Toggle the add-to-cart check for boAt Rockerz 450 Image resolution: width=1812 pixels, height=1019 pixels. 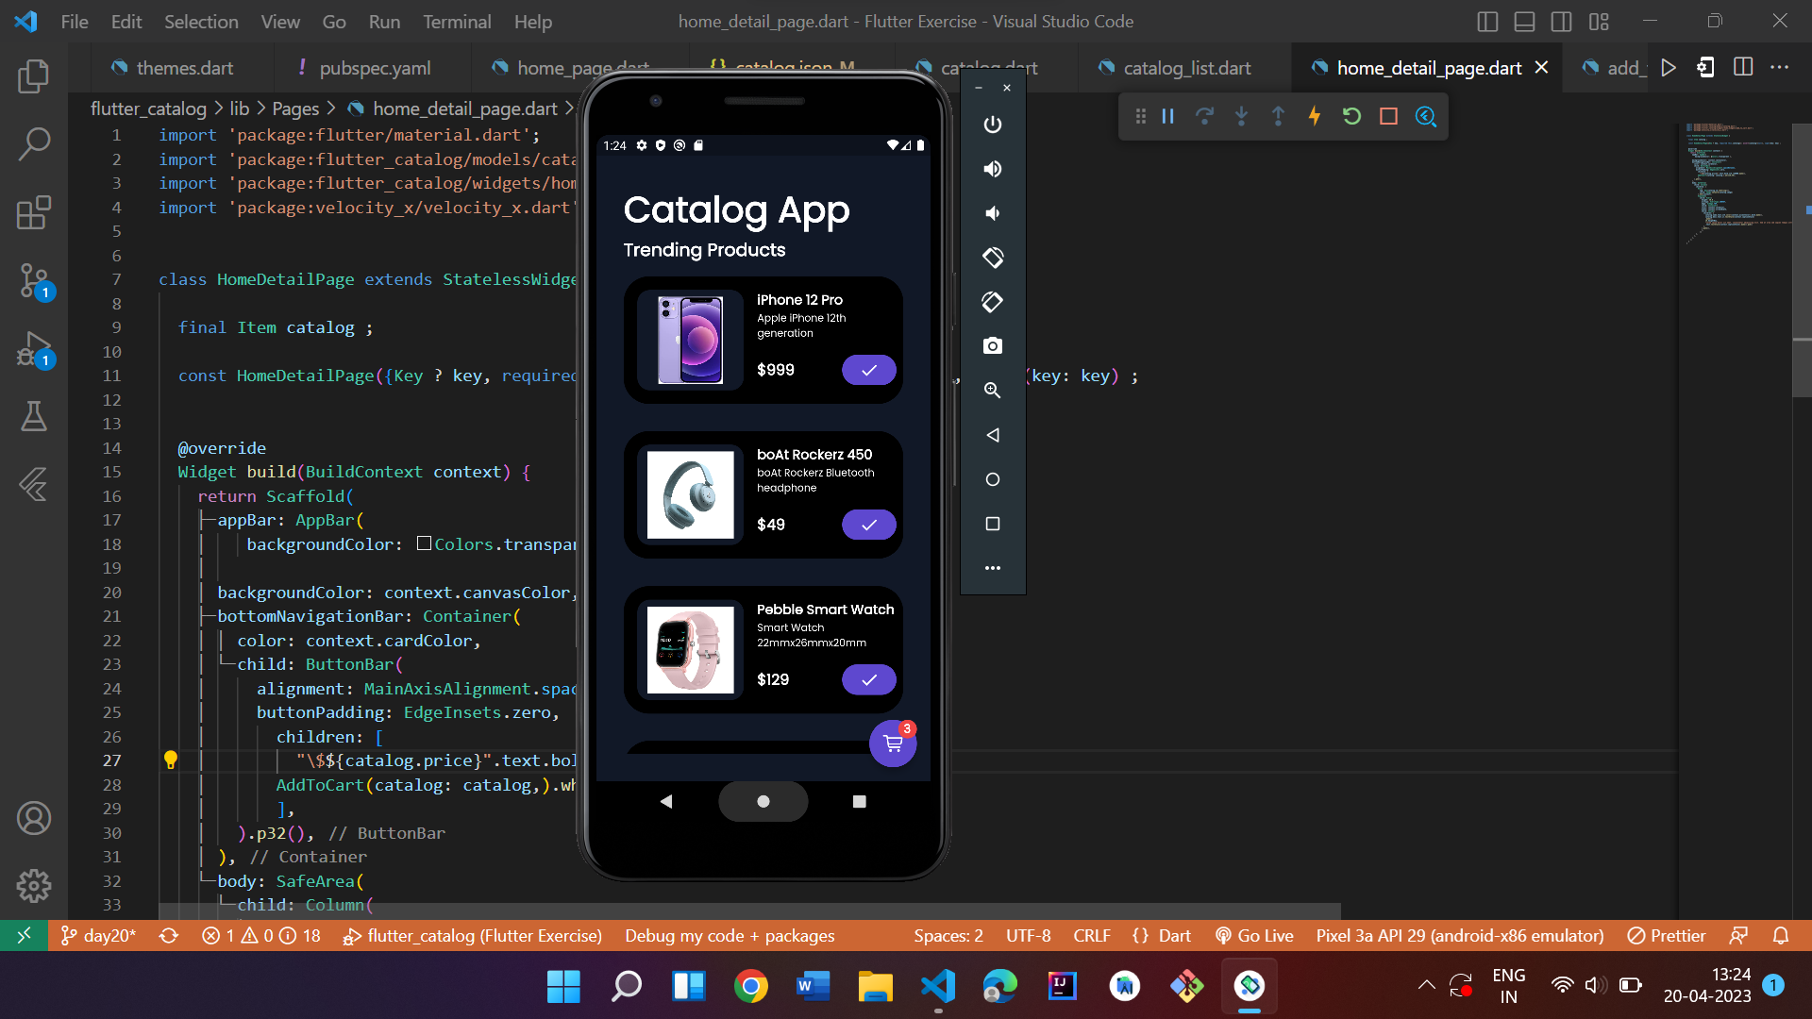(x=869, y=525)
